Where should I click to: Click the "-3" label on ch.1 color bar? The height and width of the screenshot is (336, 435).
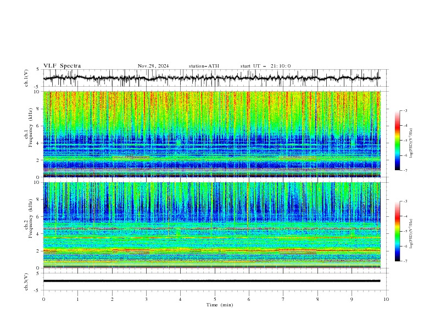coord(405,110)
